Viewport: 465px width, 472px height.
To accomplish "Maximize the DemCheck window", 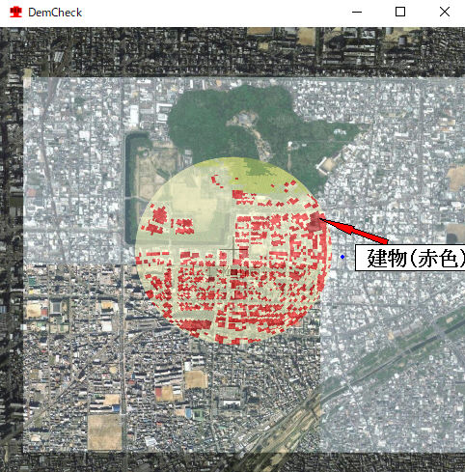I will coord(400,13).
